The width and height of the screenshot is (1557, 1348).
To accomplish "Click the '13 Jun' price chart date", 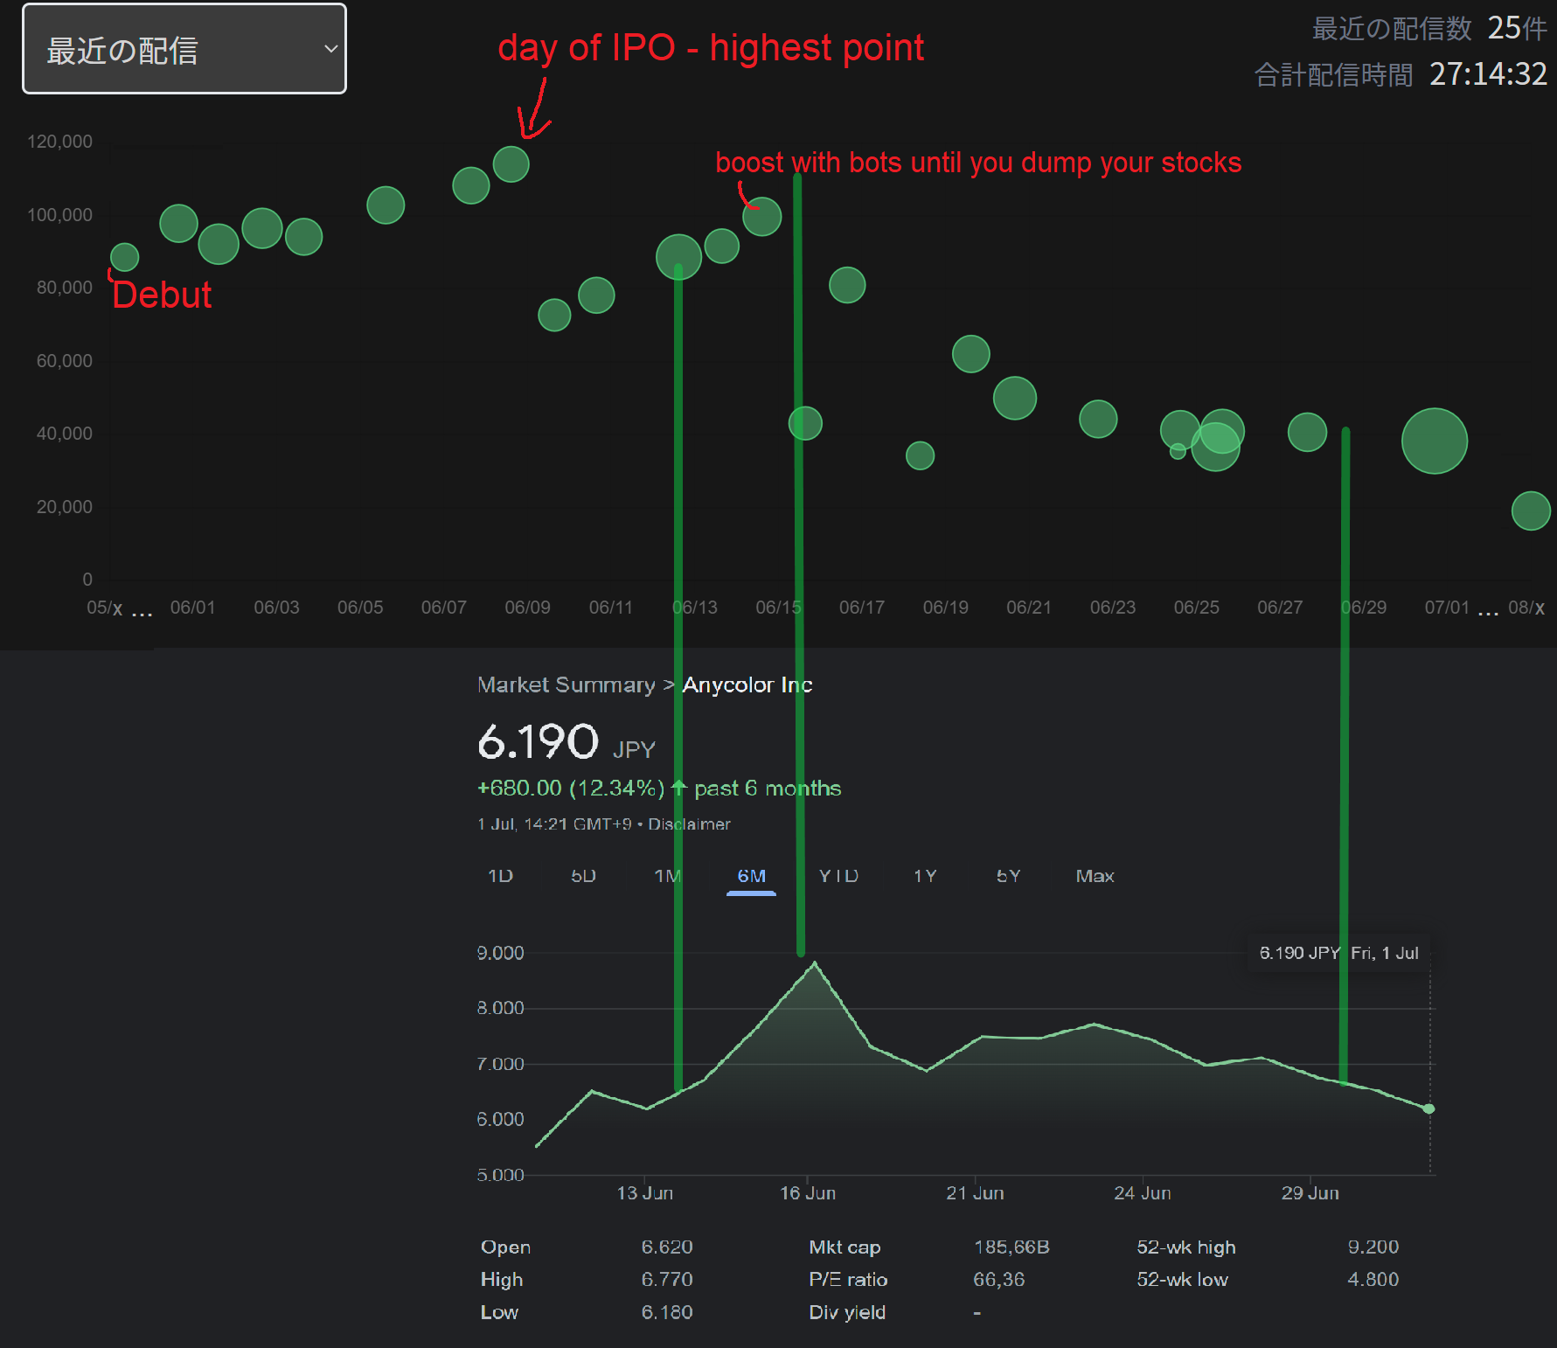I will click(x=645, y=1193).
